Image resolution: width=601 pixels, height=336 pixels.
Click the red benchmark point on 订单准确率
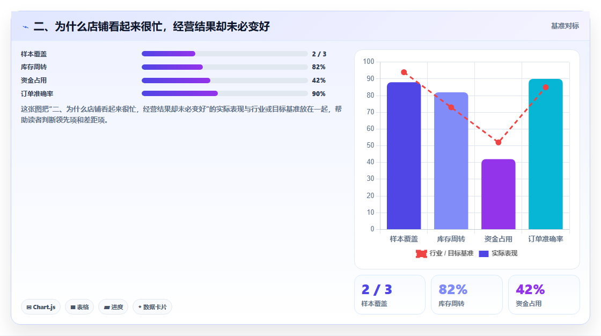[x=545, y=87]
